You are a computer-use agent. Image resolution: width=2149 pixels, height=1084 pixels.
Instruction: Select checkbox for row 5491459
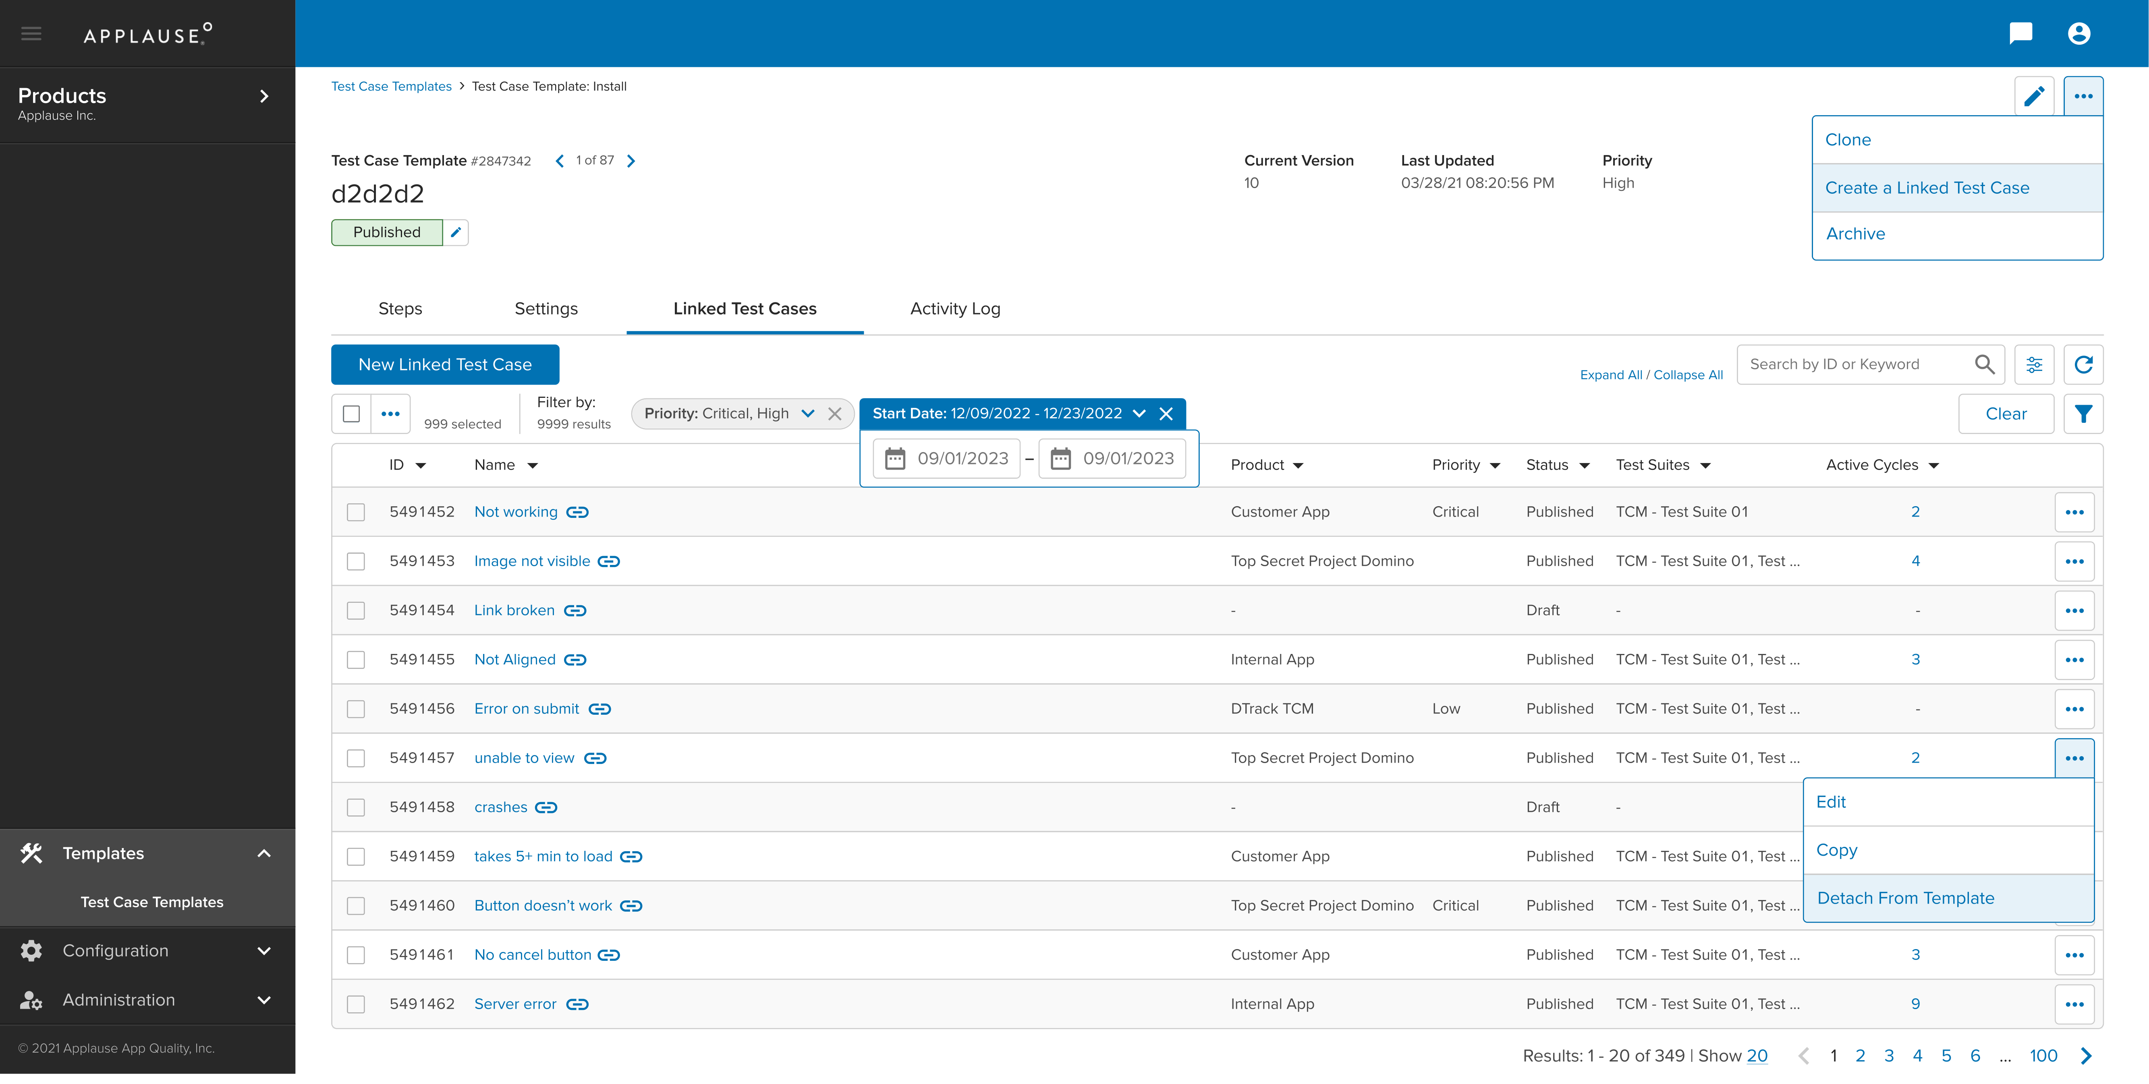[356, 856]
